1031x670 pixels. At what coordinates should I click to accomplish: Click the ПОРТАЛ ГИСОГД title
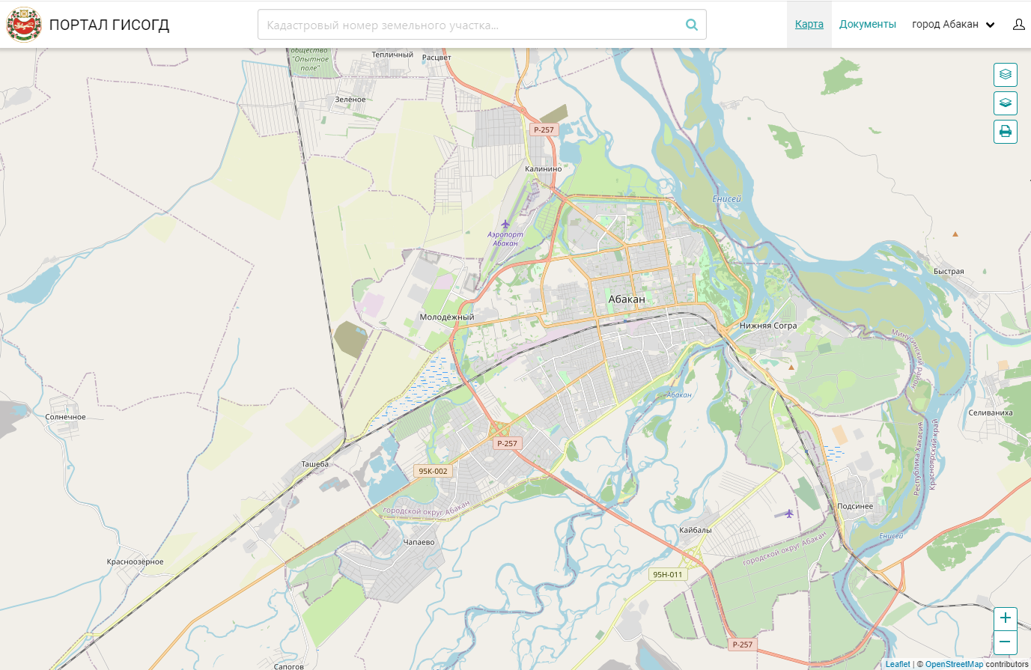tap(109, 25)
